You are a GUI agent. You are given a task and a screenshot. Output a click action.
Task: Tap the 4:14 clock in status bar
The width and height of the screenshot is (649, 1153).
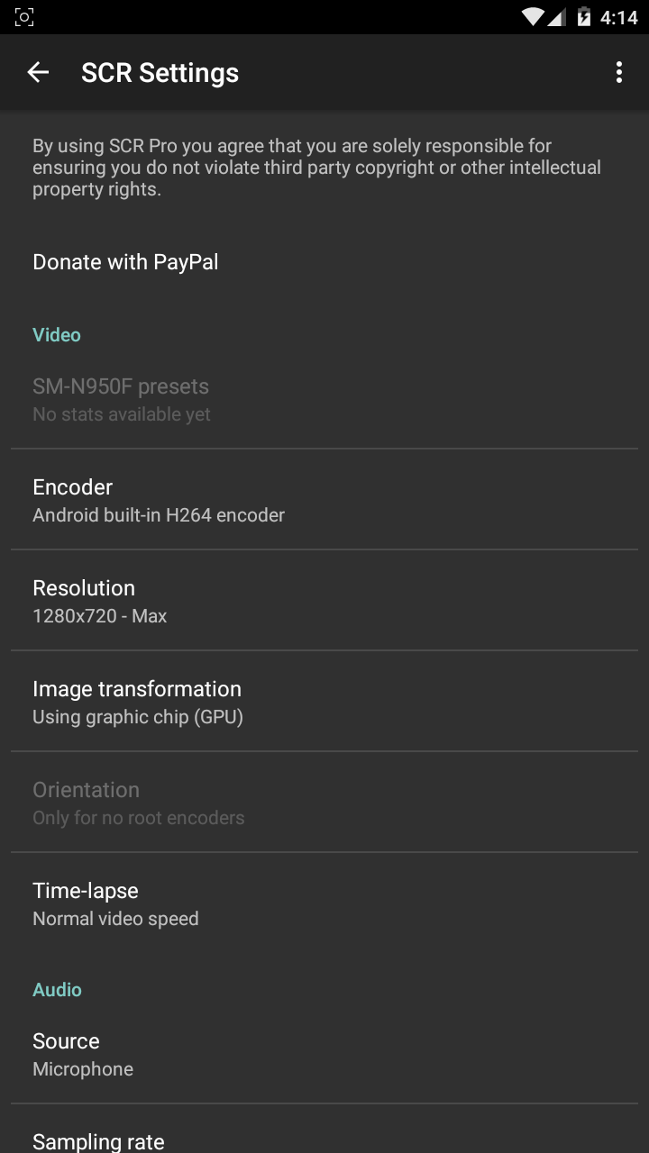(618, 17)
